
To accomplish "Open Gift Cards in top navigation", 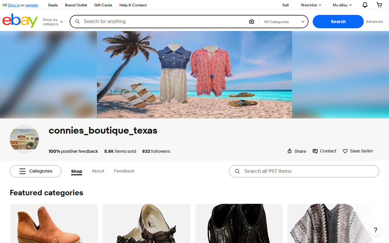I will coord(103,5).
